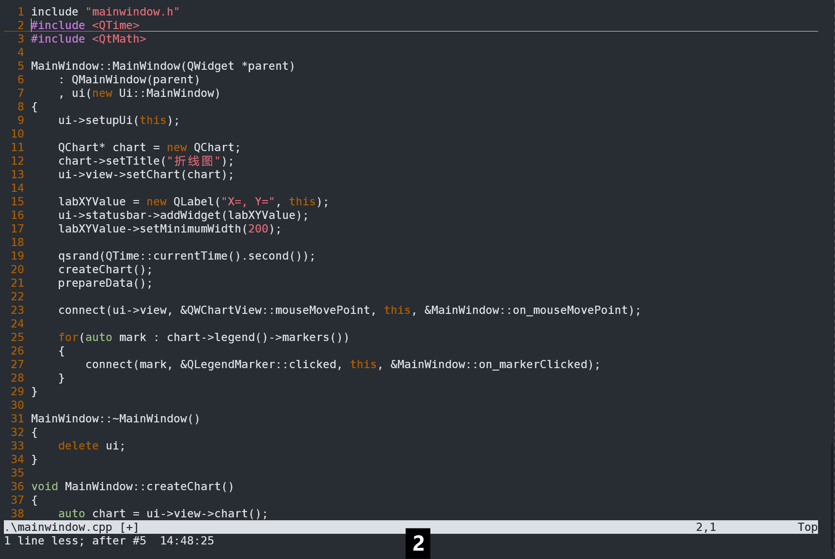Click "void MainWindow::createChart()" on line 36
The image size is (835, 559).
point(133,486)
